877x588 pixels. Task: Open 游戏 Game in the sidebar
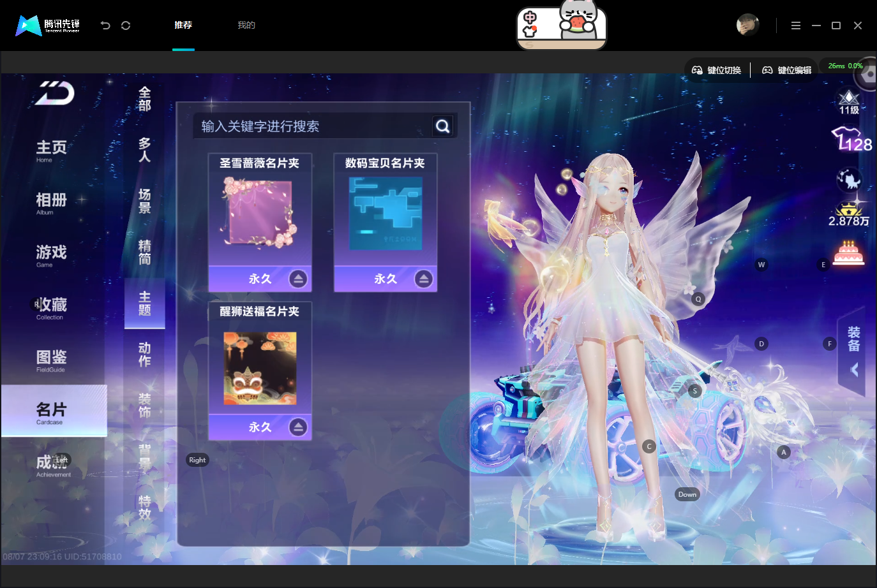(52, 256)
